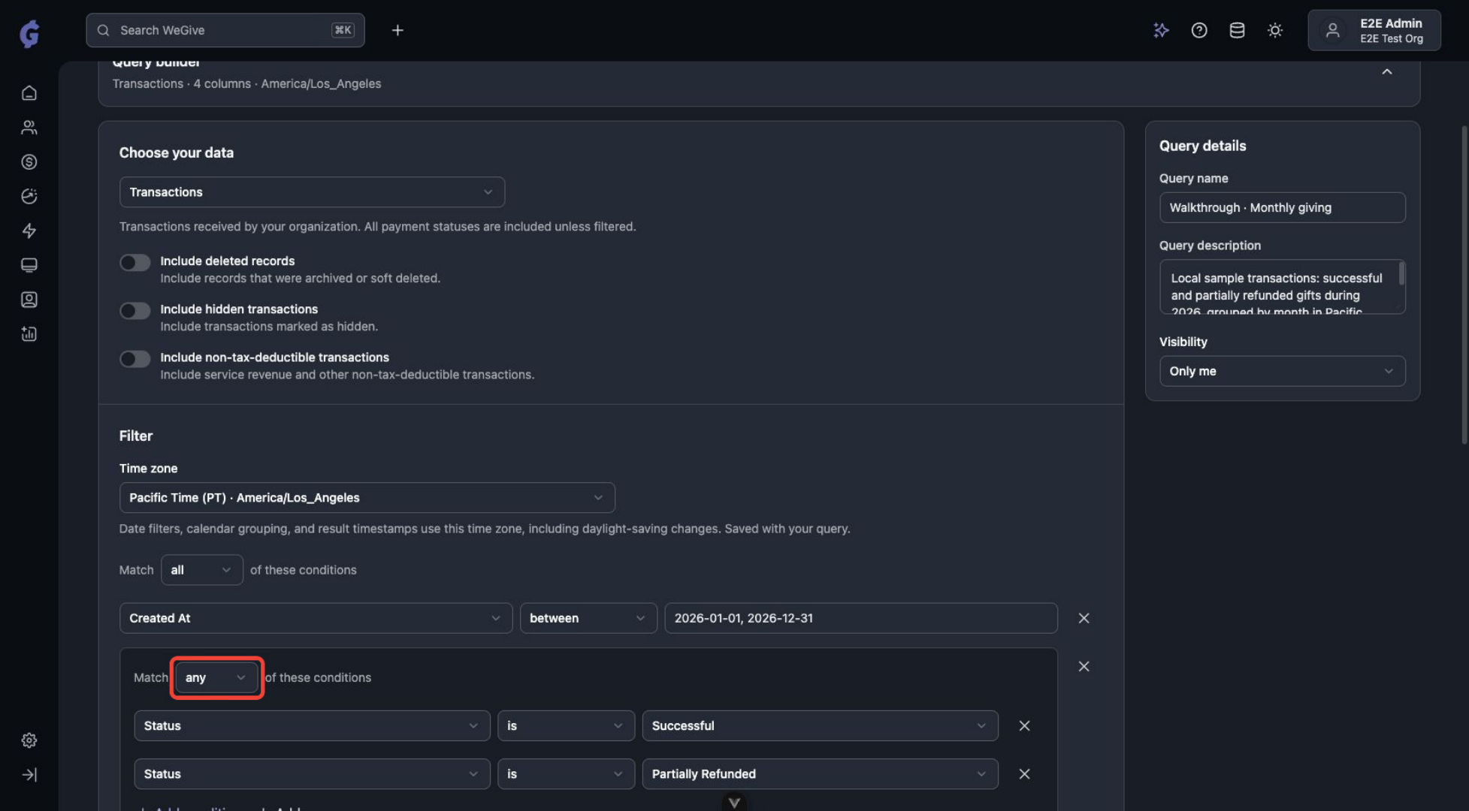
Task: Open the Match any group dropdown
Action: 216,677
